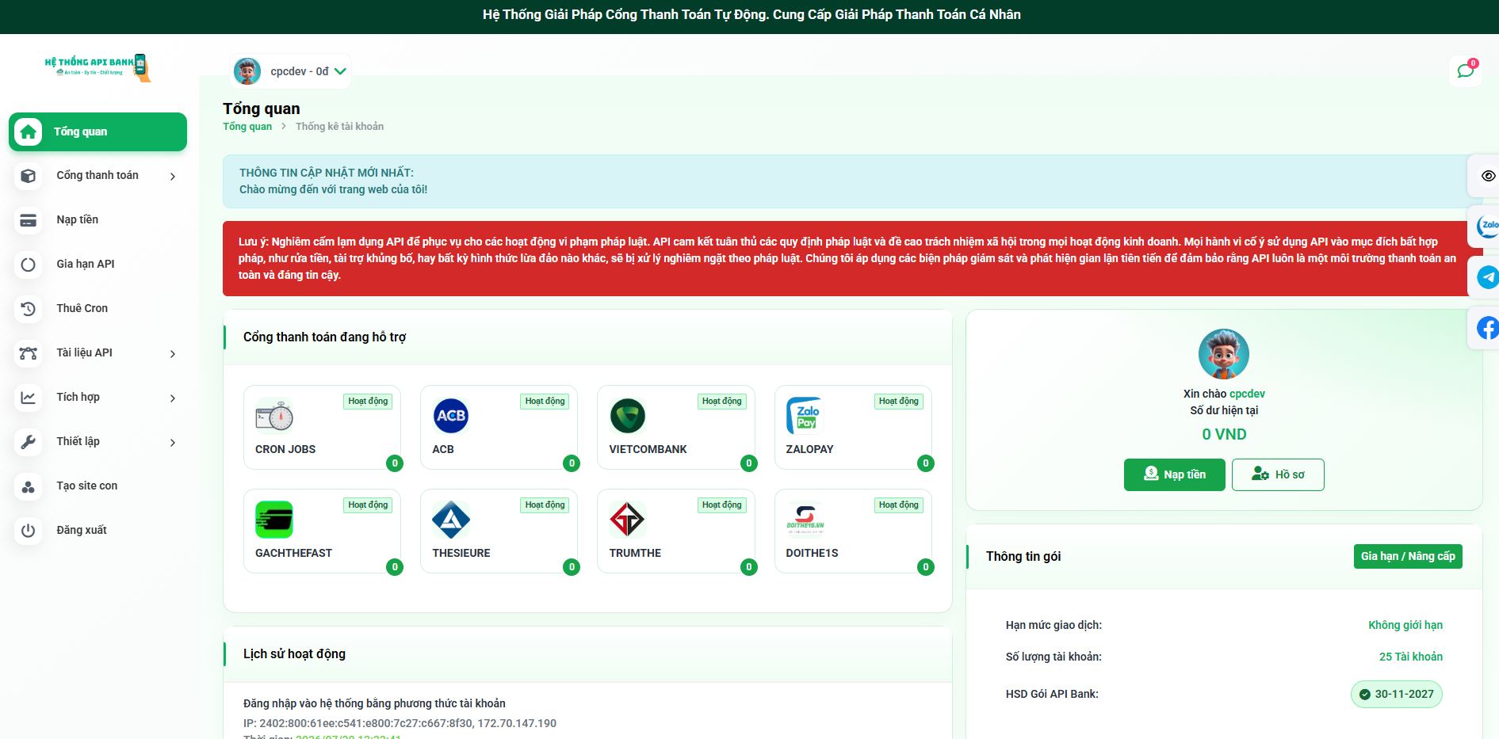Screen dimensions: 1499x739
Task: Click the DOITHE1S logo
Action: tap(805, 520)
